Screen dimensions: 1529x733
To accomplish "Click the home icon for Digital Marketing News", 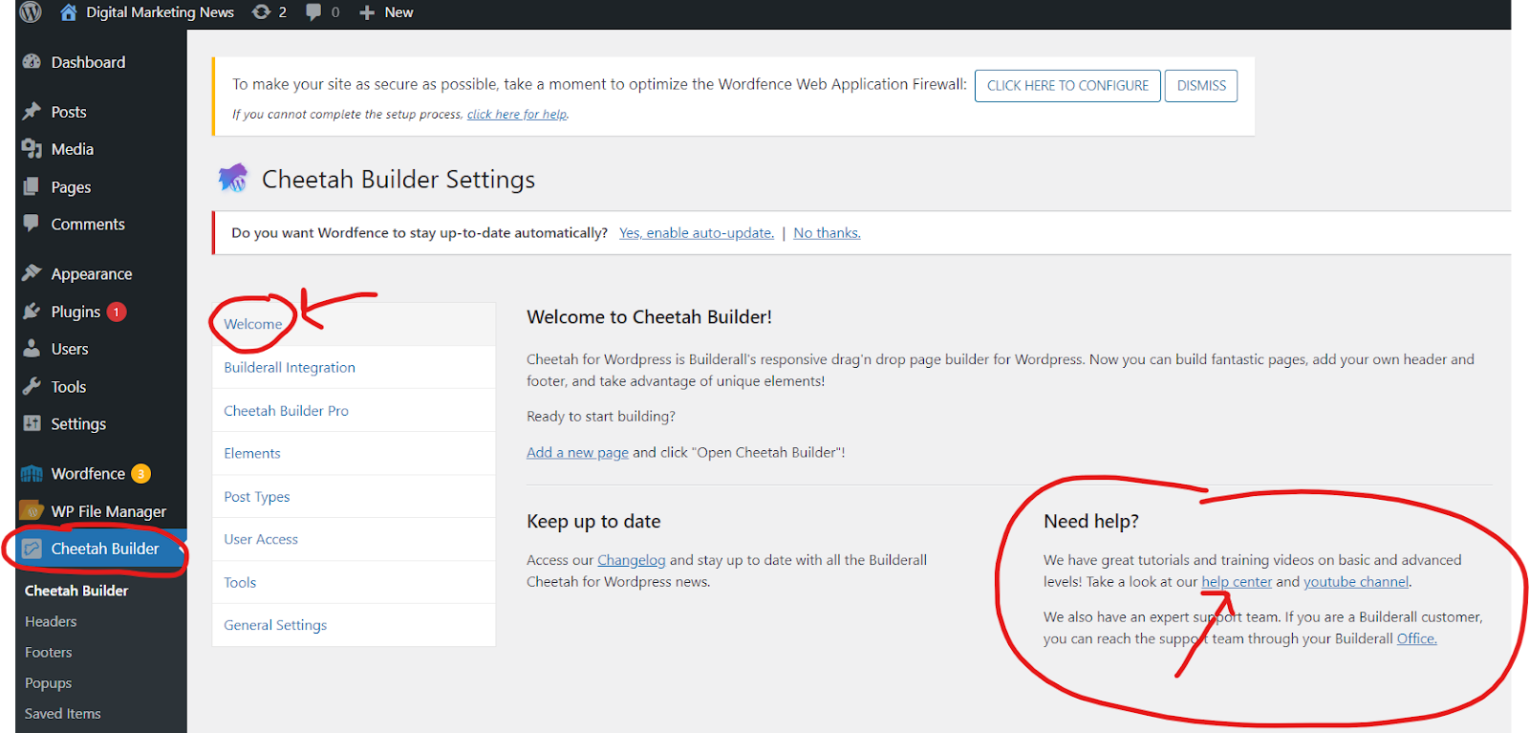I will [x=69, y=12].
